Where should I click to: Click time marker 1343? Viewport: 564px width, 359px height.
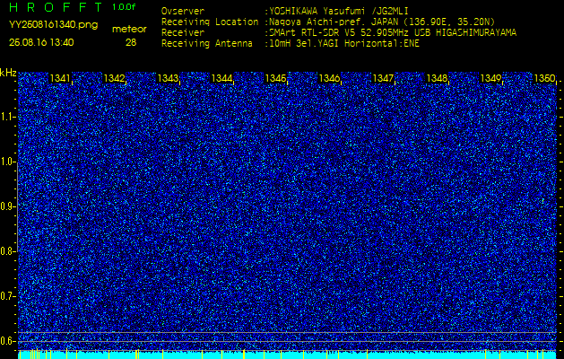tap(168, 78)
